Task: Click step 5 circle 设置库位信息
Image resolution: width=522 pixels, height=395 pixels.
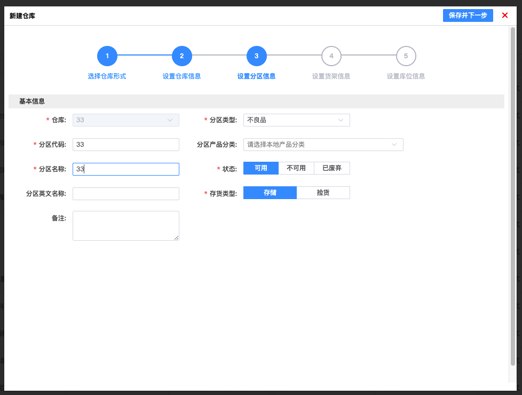Action: coord(406,56)
